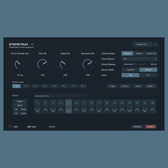Apply the Alt pattern preset

click(x=16, y=113)
